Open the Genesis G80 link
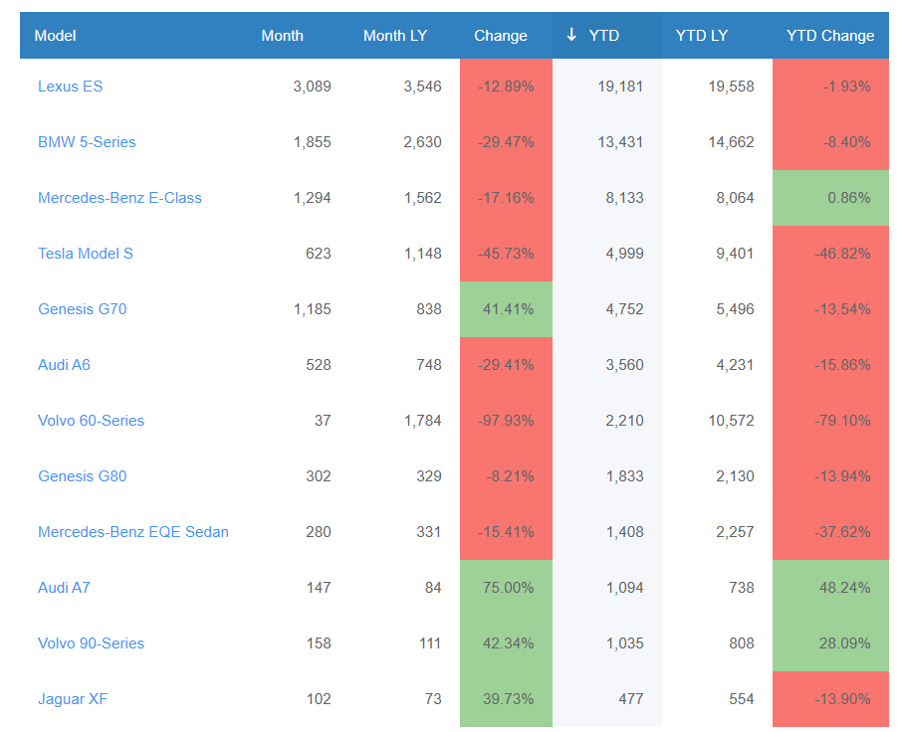 pos(82,476)
